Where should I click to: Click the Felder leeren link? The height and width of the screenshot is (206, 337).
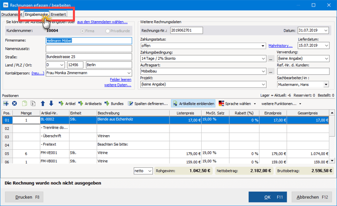(121, 79)
